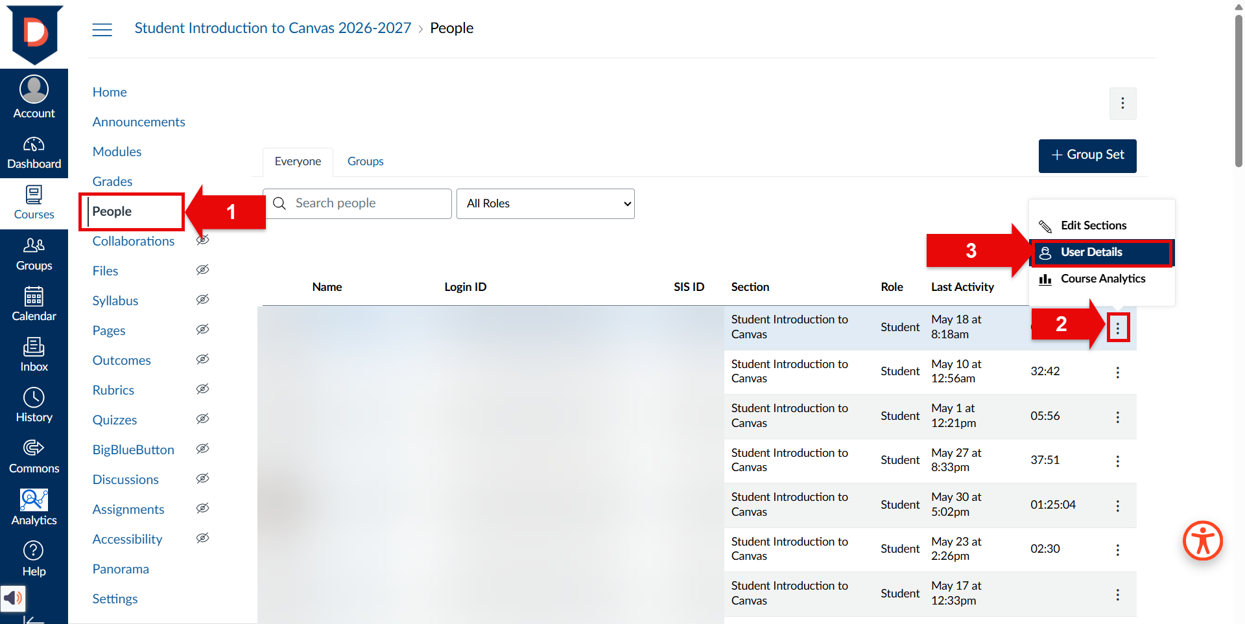The height and width of the screenshot is (624, 1245).
Task: Click the speaker read-aloud icon
Action: coord(12,598)
